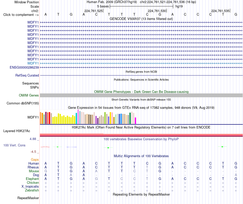Image resolution: width=243 pixels, height=204 pixels.
Task: Click the '5 bases' scale bar
Action: point(141,6)
